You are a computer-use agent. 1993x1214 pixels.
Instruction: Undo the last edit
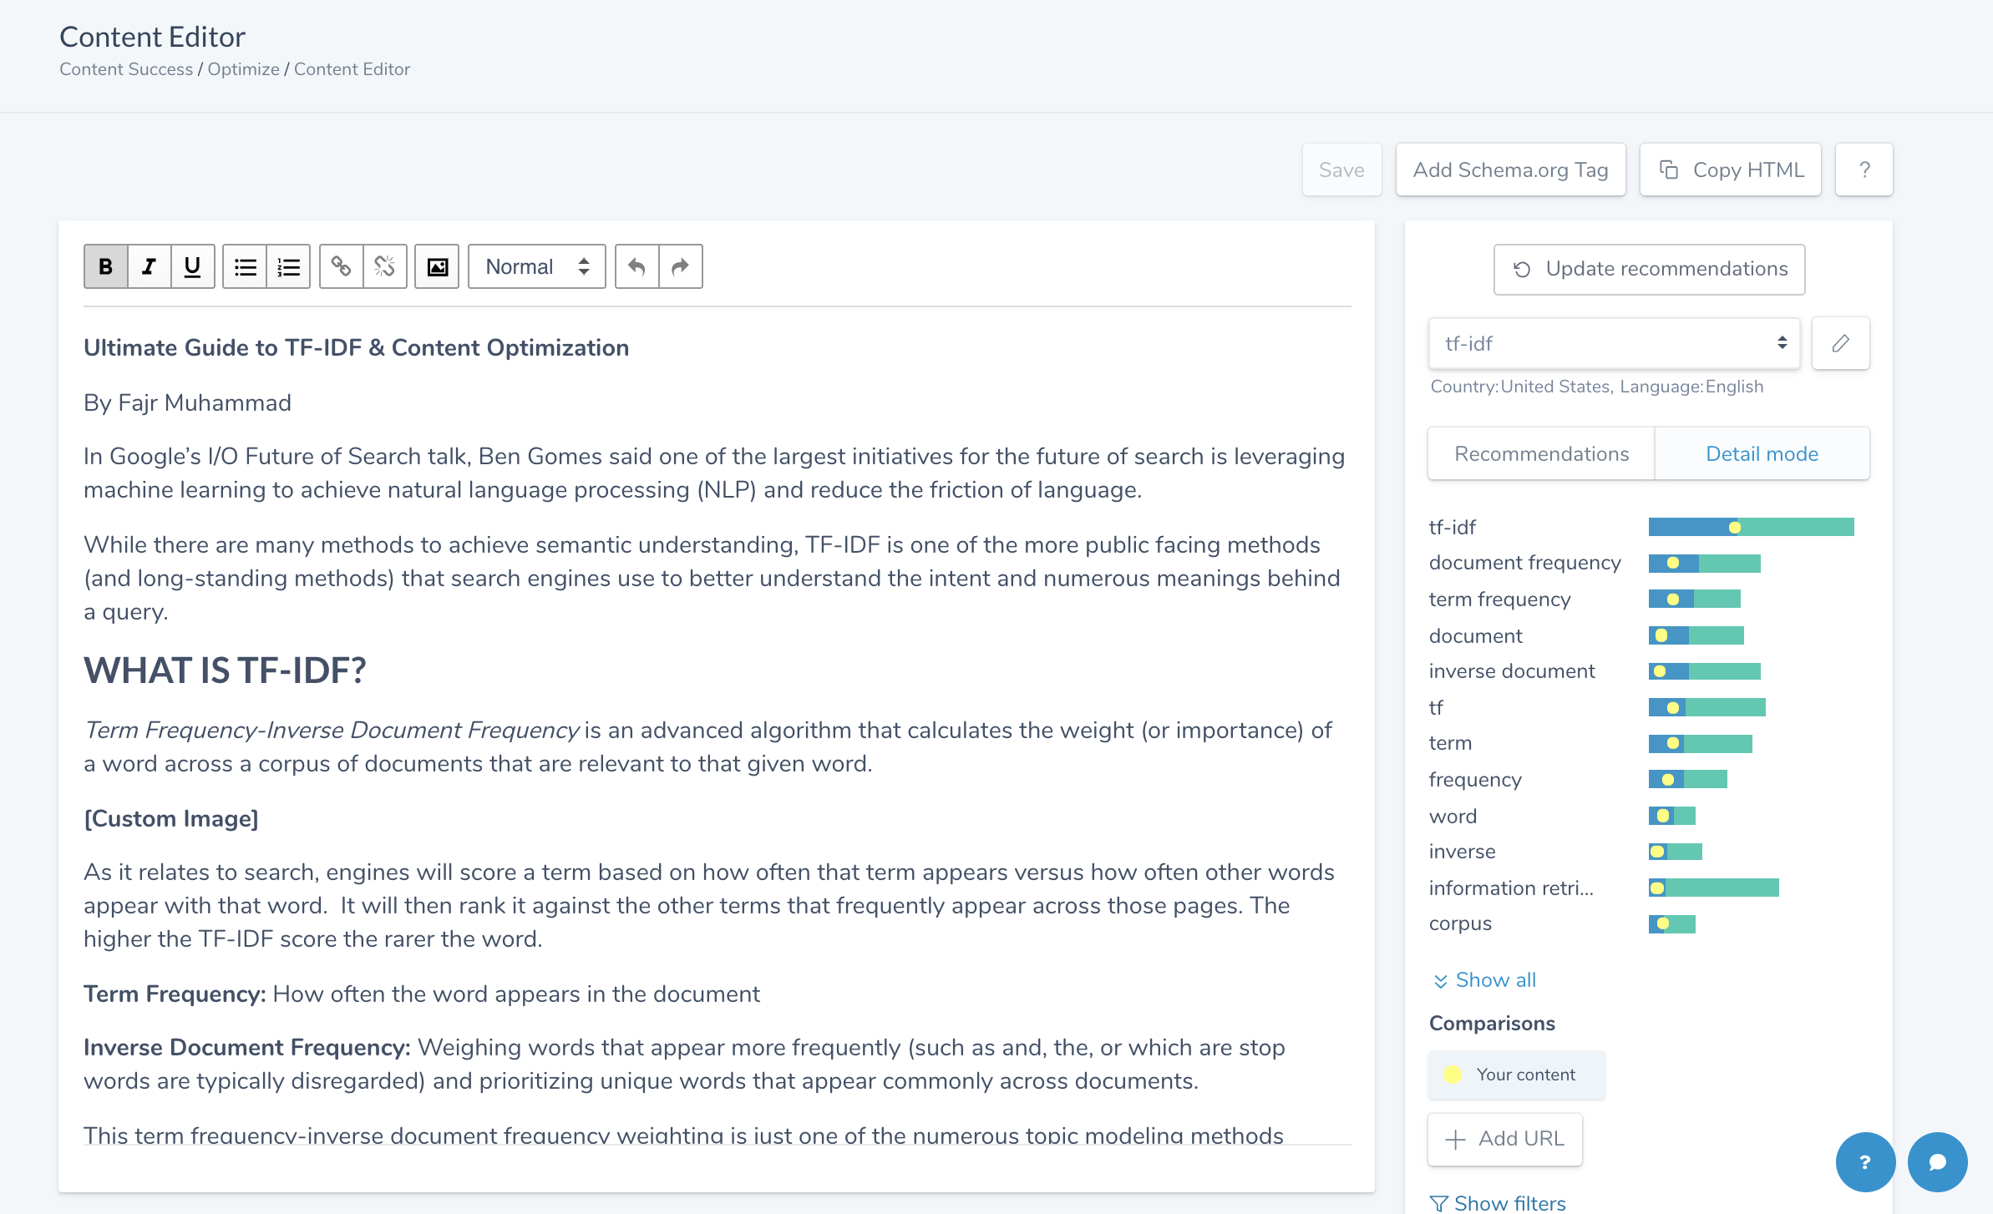tap(636, 266)
